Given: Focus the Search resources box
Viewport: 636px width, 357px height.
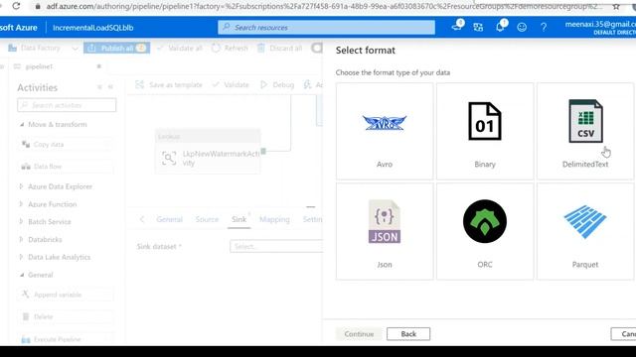Looking at the screenshot, I should click(x=327, y=28).
